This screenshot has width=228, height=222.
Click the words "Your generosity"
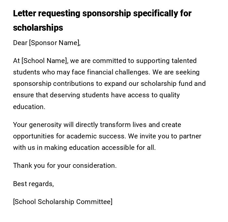pyautogui.click(x=37, y=125)
